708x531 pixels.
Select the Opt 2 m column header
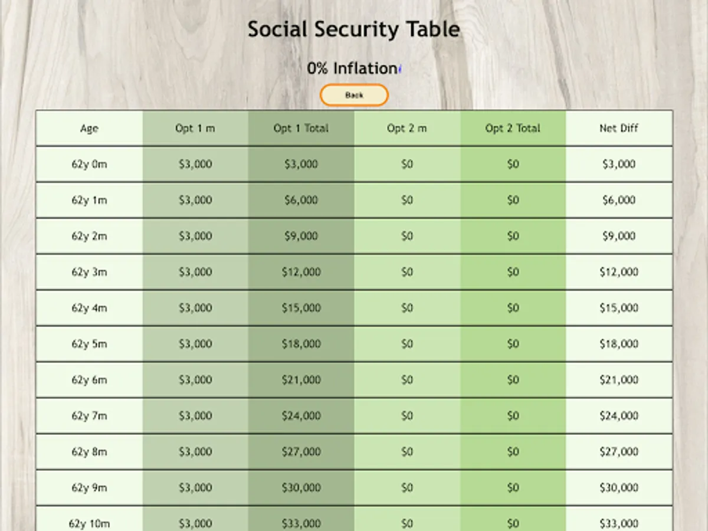click(x=407, y=129)
